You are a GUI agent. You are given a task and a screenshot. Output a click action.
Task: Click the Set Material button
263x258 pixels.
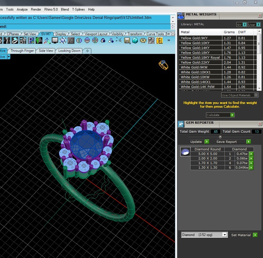click(244, 235)
